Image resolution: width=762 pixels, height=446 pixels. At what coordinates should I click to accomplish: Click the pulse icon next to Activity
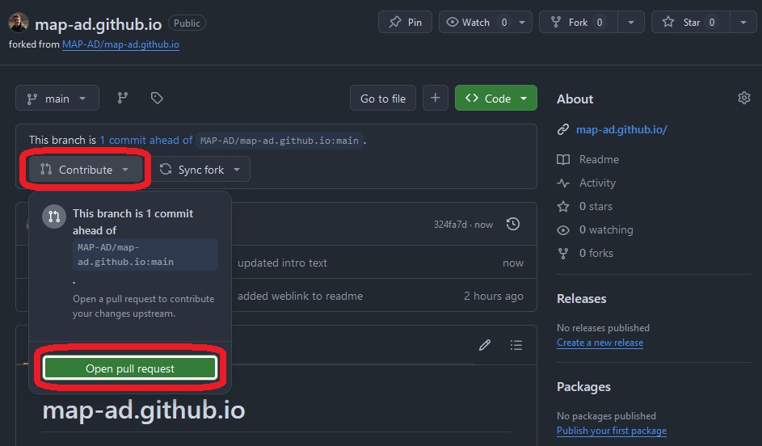562,183
